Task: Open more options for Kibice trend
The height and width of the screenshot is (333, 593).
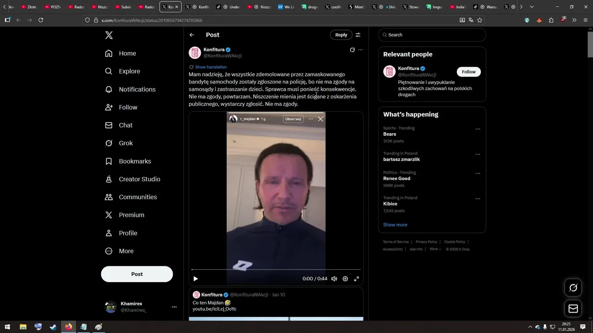Action: pyautogui.click(x=478, y=198)
